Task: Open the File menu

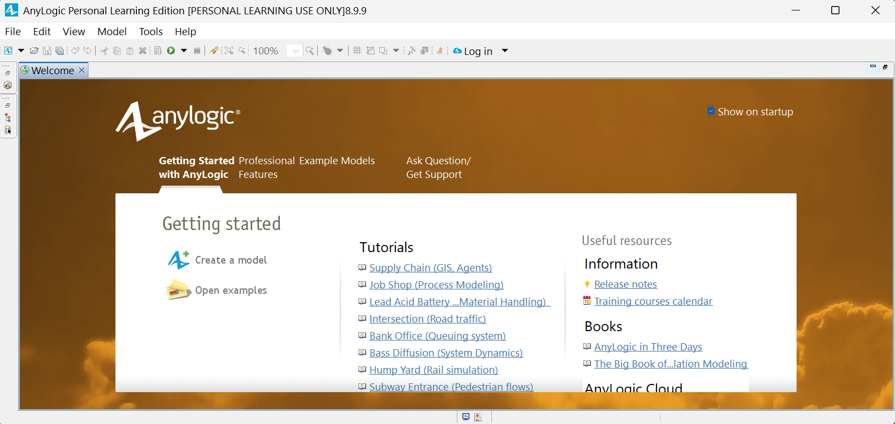Action: click(x=13, y=31)
